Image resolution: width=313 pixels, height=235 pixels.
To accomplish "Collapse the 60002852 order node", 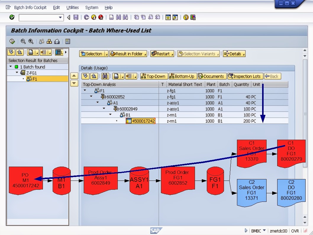I will pyautogui.click(x=91, y=96).
